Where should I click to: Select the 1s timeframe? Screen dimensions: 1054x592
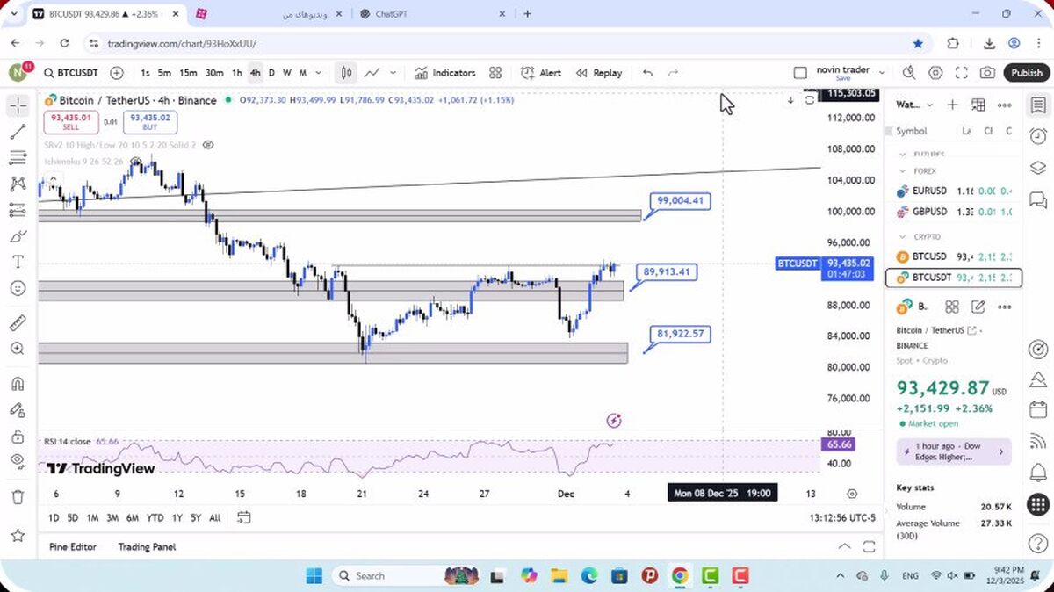(x=145, y=73)
